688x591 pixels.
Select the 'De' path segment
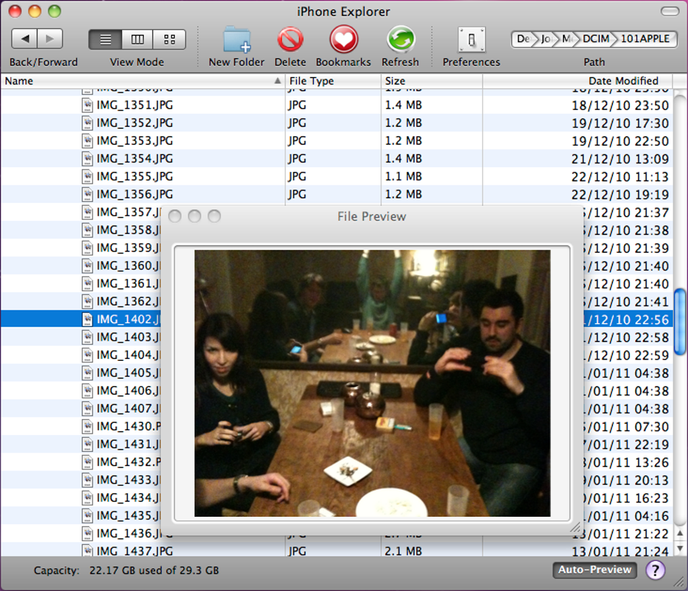(x=523, y=39)
